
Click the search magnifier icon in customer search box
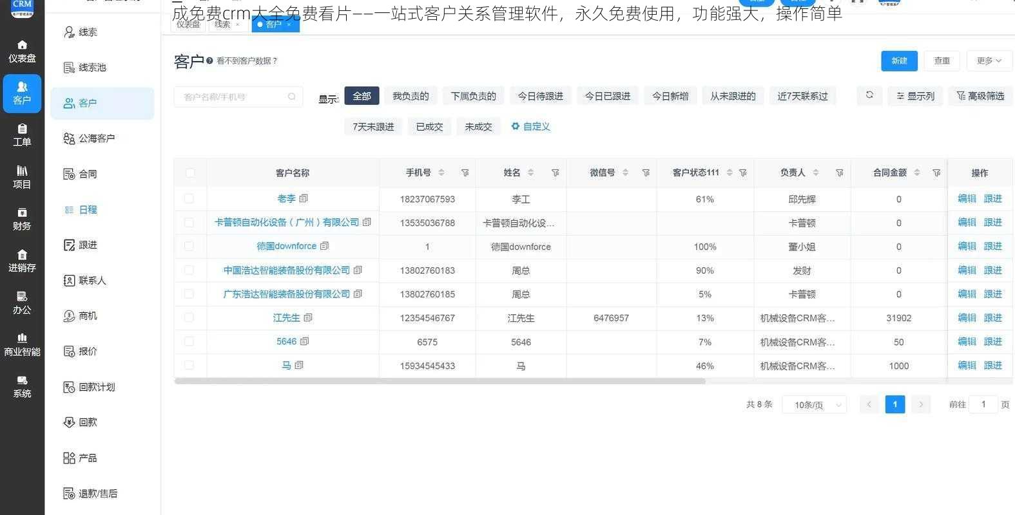(x=291, y=97)
